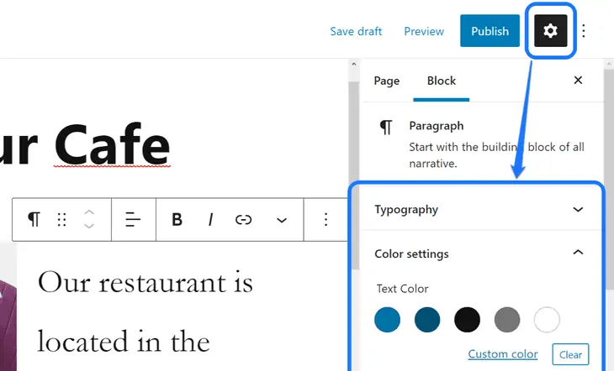
Task: Switch to the Block tab
Action: 442,81
